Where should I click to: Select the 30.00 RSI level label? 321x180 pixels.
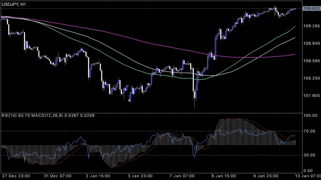tap(310, 155)
